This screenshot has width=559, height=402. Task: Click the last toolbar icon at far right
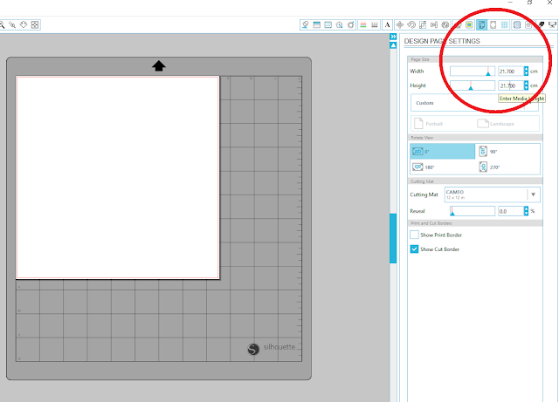tap(553, 24)
